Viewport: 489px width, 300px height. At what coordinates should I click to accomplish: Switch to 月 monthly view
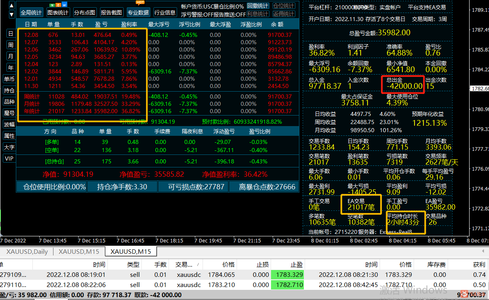click(x=11, y=56)
